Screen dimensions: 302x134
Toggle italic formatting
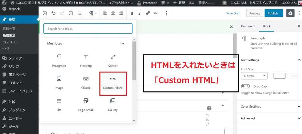point(140,13)
